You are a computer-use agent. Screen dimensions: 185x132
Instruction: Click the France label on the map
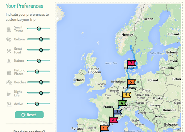(x=108, y=107)
